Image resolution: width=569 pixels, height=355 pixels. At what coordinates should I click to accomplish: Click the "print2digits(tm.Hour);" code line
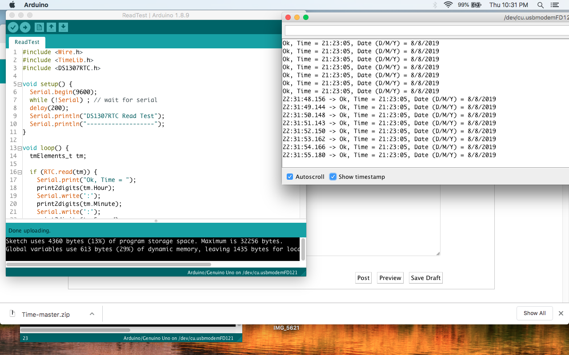(x=76, y=188)
